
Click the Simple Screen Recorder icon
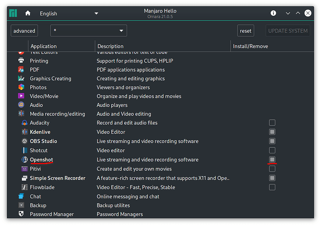(x=25, y=178)
